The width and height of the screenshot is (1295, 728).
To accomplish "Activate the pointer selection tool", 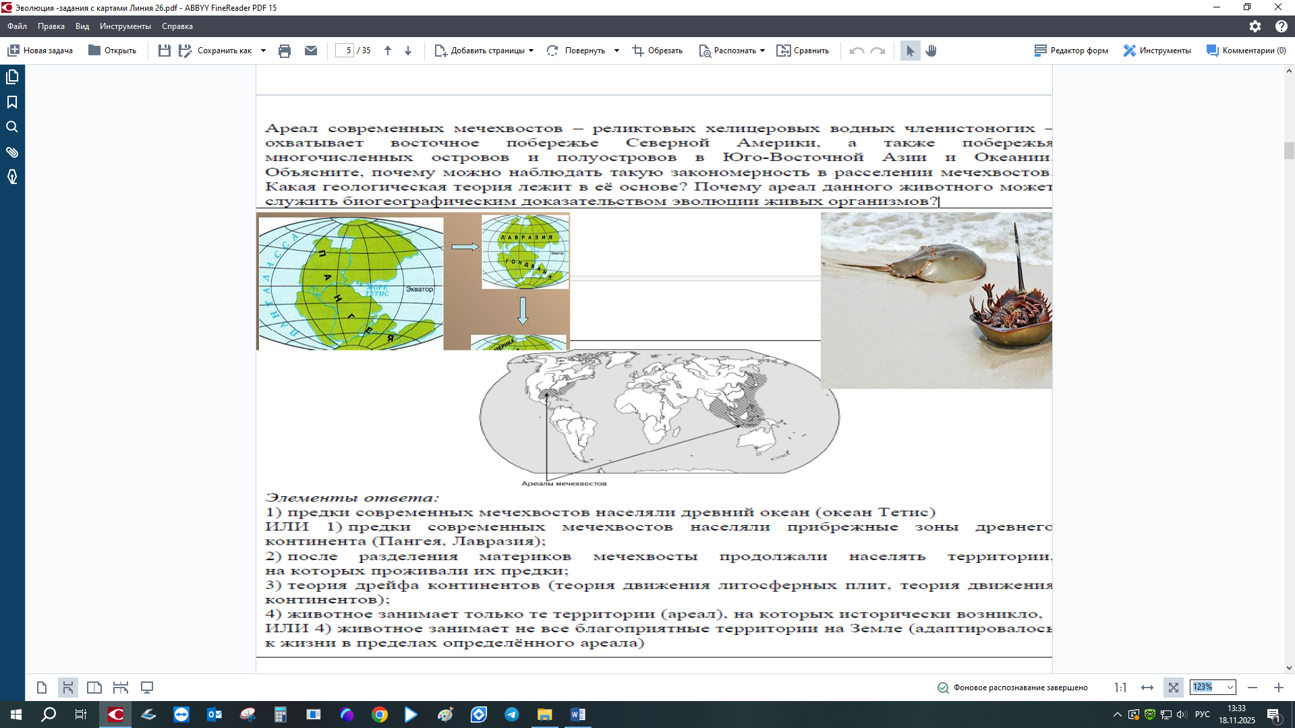I will [910, 51].
